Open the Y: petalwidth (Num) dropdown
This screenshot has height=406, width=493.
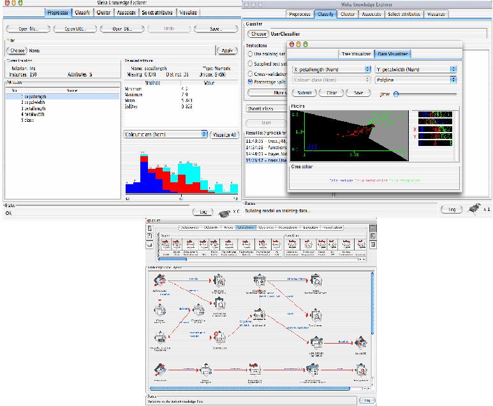[416, 69]
